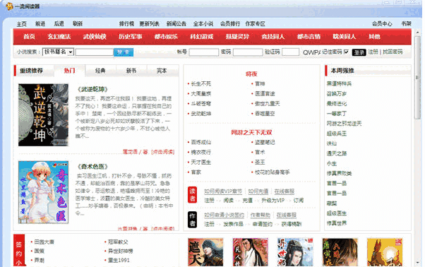Open 斗破苍穹 in the list
425x267 pixels.
(200, 104)
